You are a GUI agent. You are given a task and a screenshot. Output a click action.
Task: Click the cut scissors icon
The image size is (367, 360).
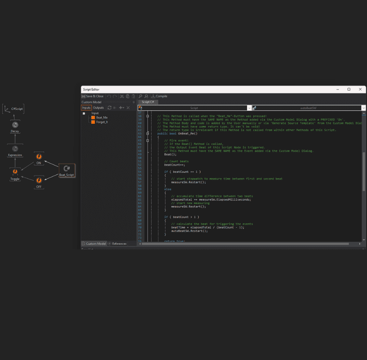click(122, 96)
